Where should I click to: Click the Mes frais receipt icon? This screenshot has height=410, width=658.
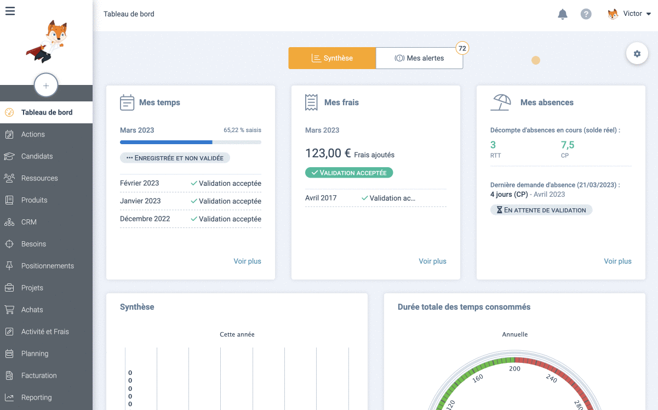click(312, 102)
